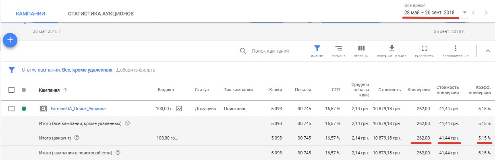The image size is (495, 160).
Task: Click 5 093 clicks in FarmasiUA row
Action: tap(276, 109)
